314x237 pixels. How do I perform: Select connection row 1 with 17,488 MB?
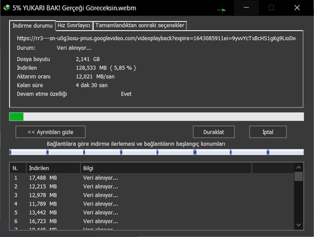152,178
